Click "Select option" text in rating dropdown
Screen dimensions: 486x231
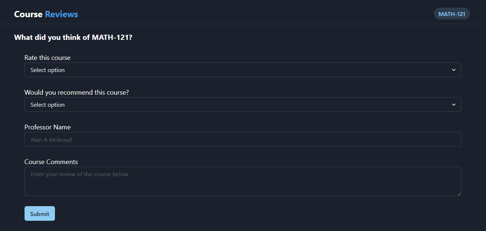[x=48, y=70]
